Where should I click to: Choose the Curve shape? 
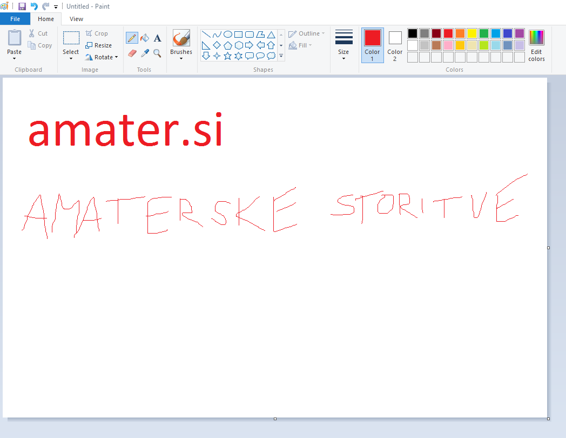click(x=217, y=35)
